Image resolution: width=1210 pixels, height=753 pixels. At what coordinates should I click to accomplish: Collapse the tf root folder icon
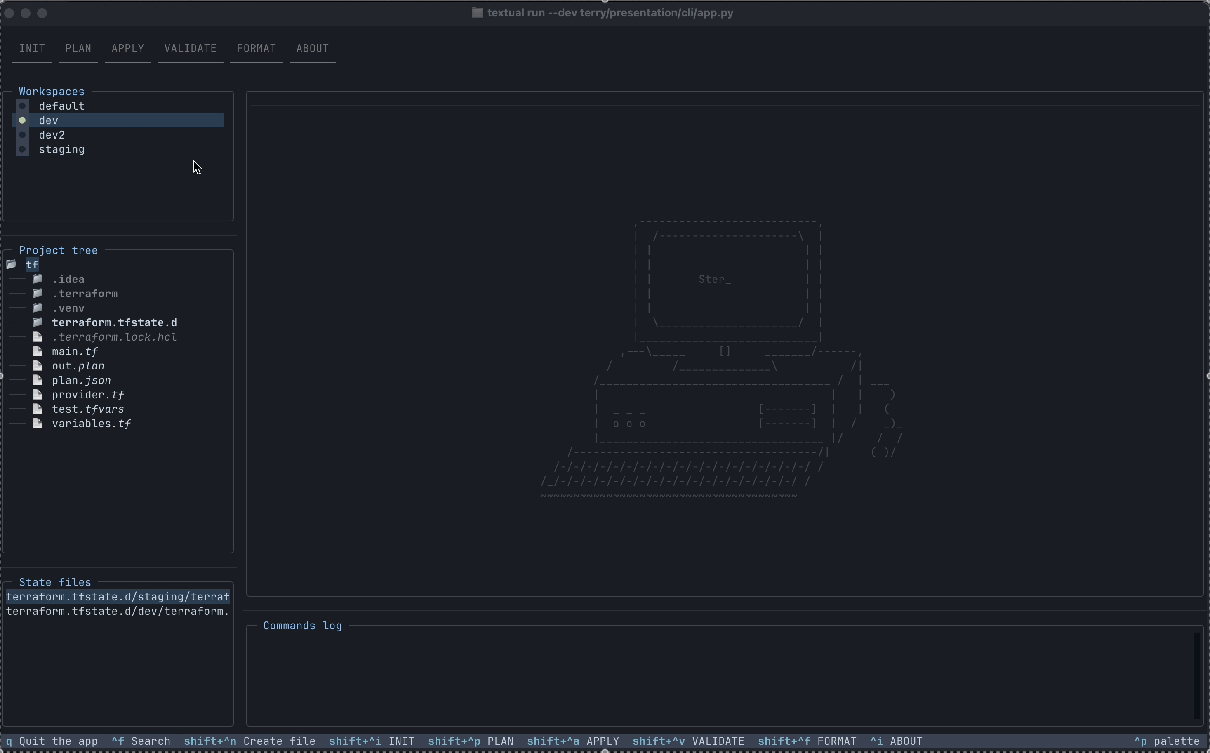click(x=12, y=264)
